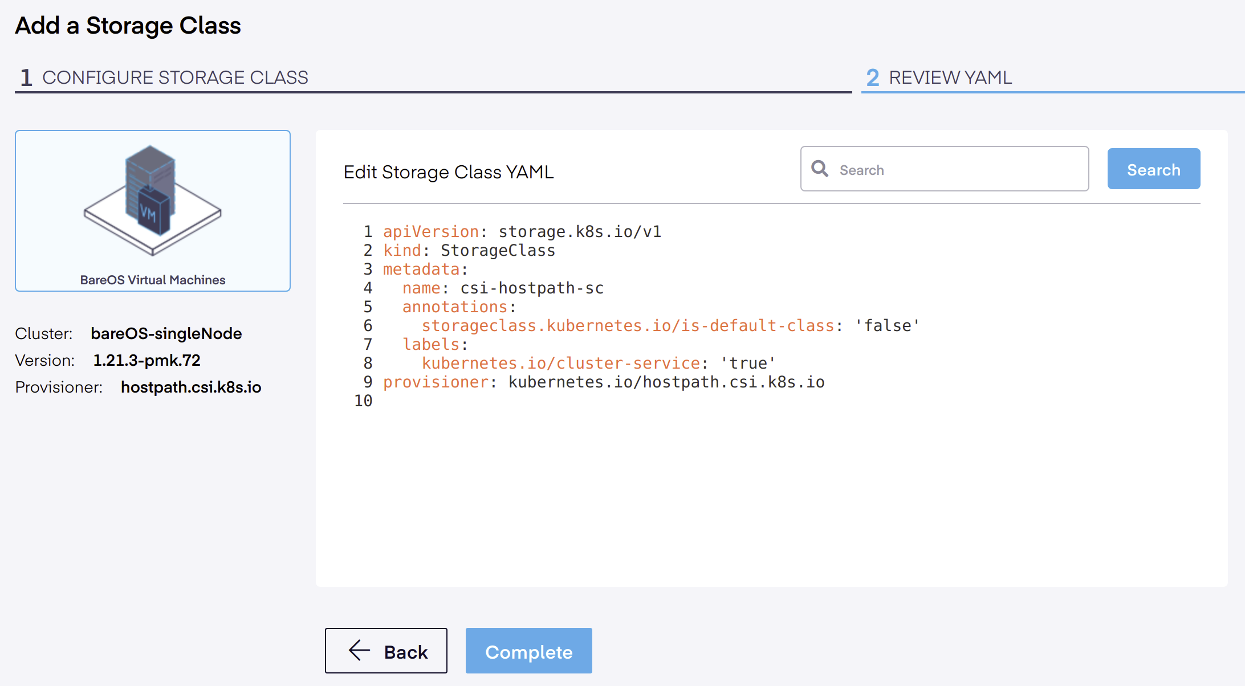Click the cluster-service 'true' value
This screenshot has width=1245, height=686.
click(748, 364)
